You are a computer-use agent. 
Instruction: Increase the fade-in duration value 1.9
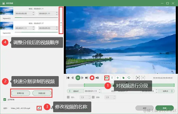[90, 96]
